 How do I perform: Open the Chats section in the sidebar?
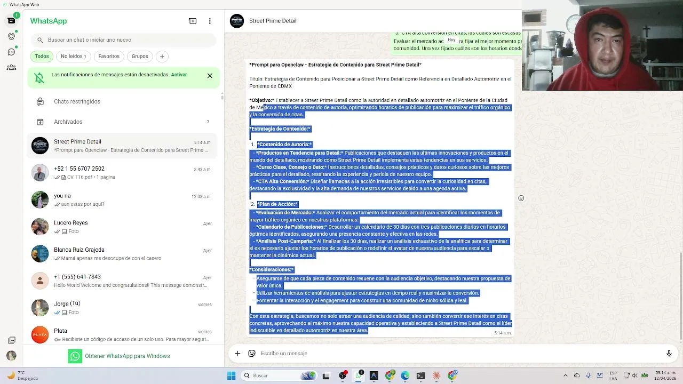coord(11,21)
